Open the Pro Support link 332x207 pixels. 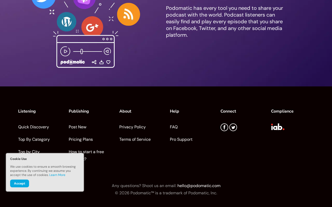click(x=181, y=139)
